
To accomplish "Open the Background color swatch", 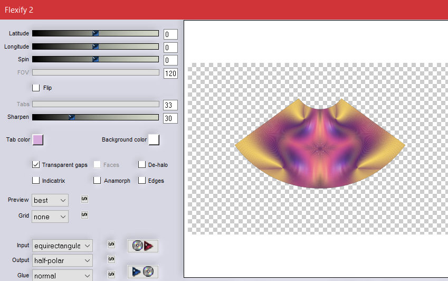I will point(154,140).
